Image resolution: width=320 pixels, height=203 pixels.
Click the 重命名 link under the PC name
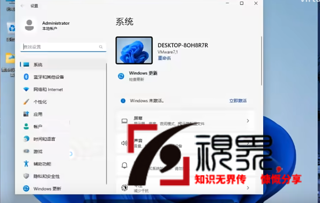click(164, 58)
